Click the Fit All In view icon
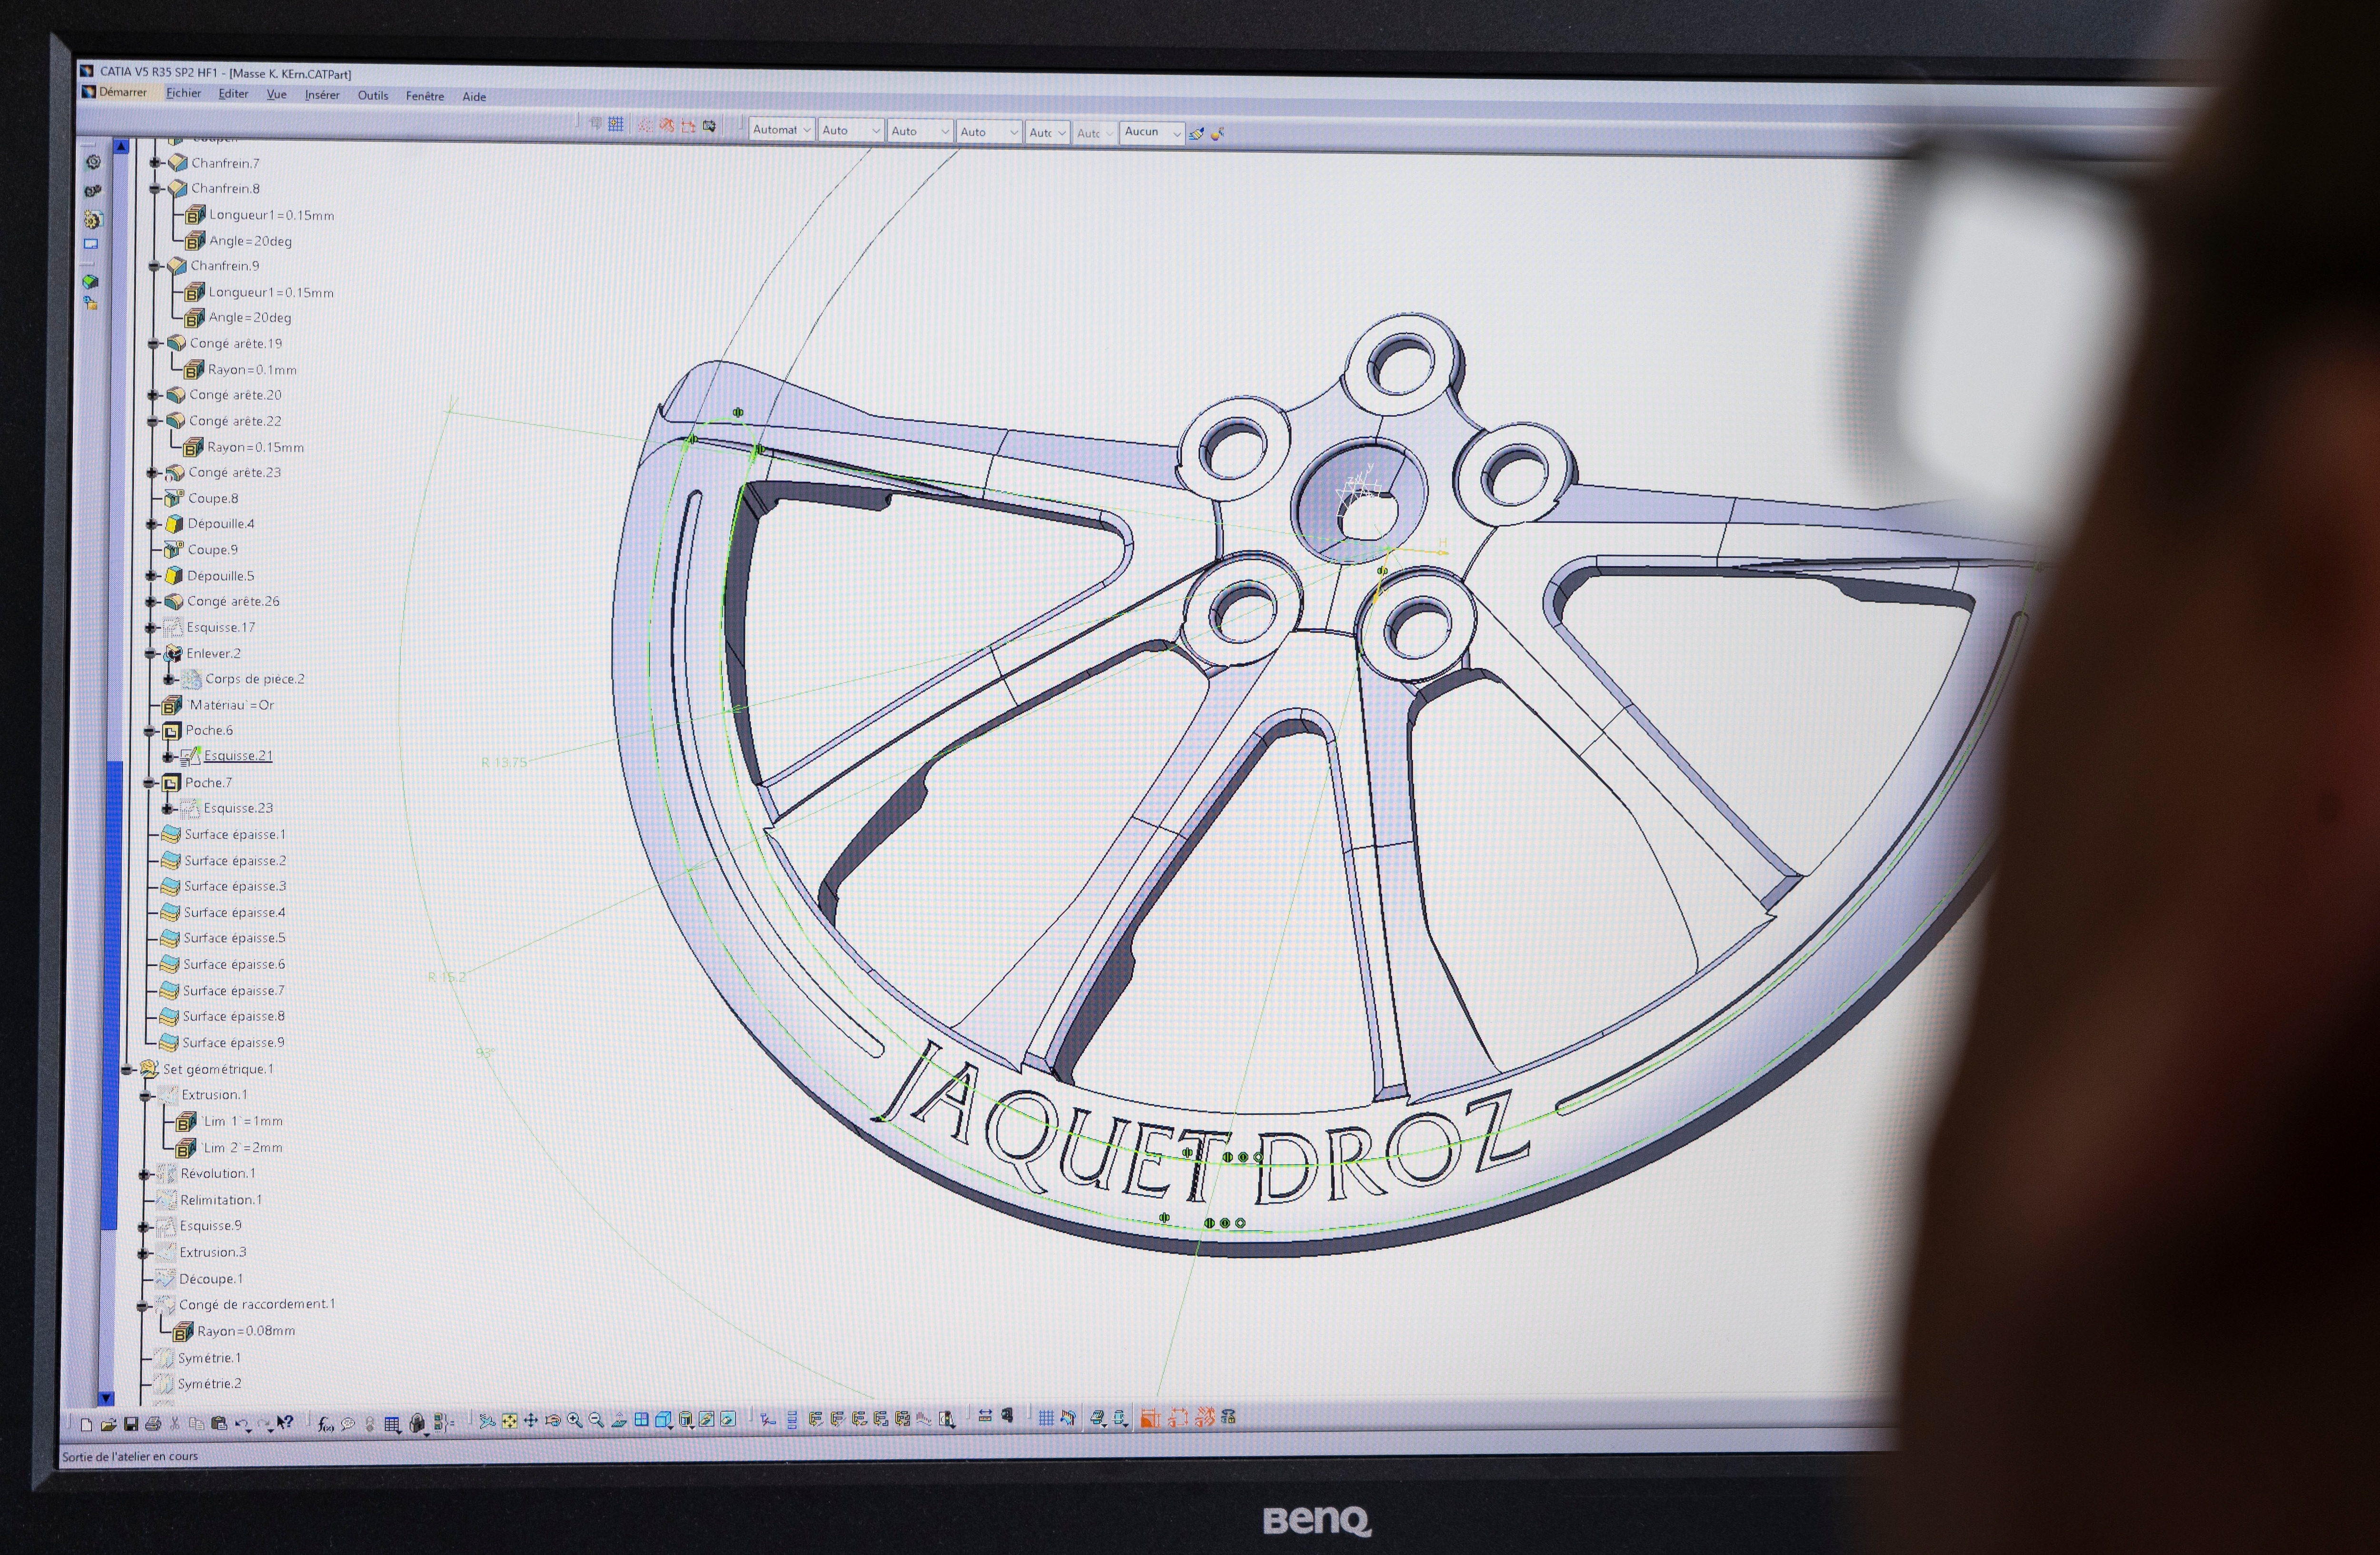The height and width of the screenshot is (1555, 2380). 509,1421
